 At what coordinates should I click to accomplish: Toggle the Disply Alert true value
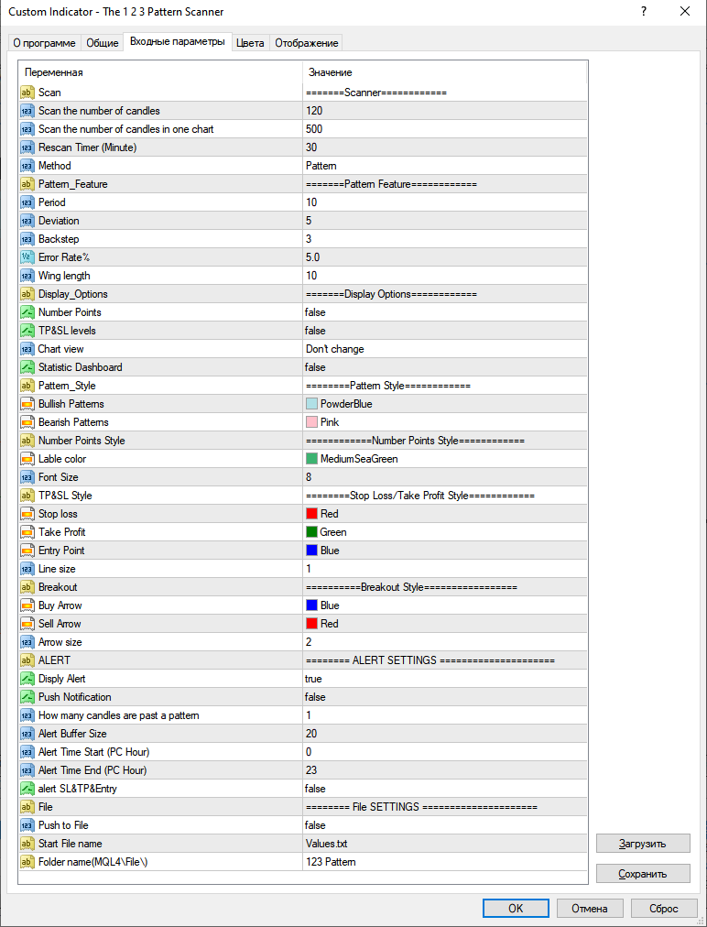pos(444,679)
